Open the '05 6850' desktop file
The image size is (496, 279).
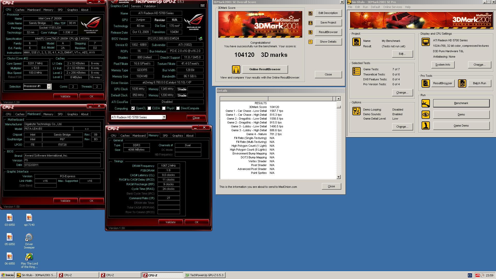[10, 239]
